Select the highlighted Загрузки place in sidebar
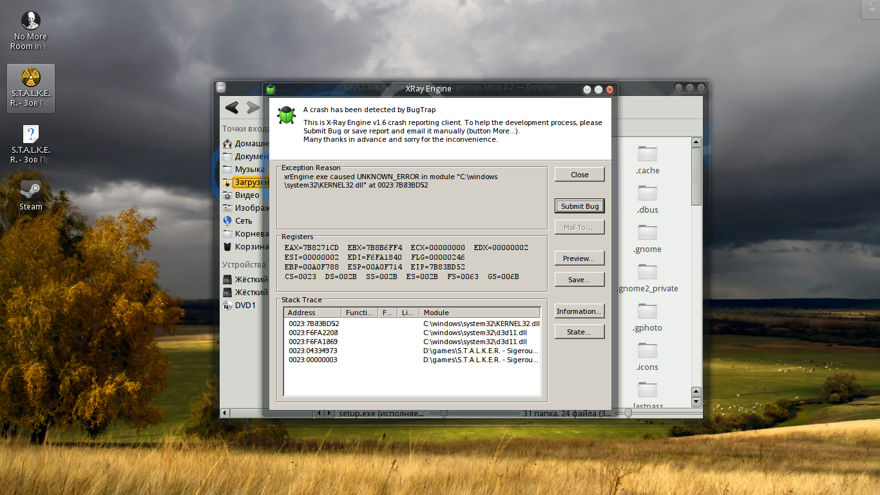 coord(246,182)
